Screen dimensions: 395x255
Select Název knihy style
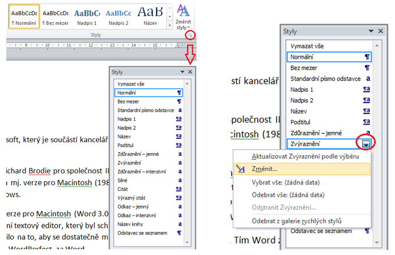(x=130, y=224)
